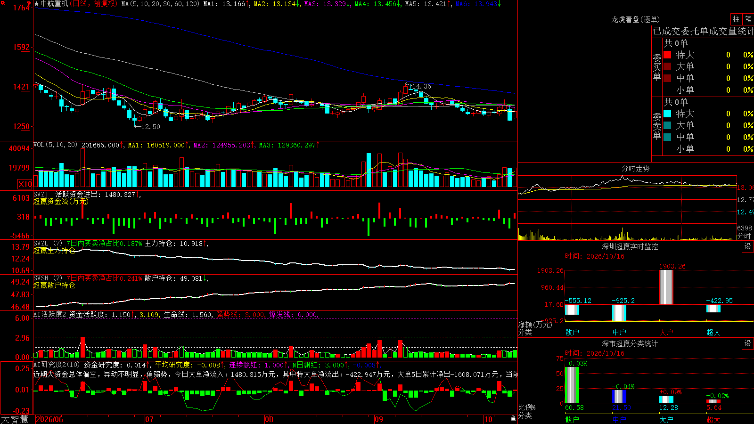
Task: Open 设 settings for 深圳超赢实时监控
Action: coord(748,246)
